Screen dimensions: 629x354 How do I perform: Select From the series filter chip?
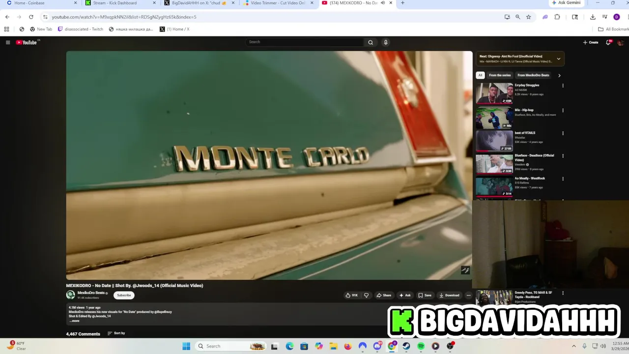point(500,75)
